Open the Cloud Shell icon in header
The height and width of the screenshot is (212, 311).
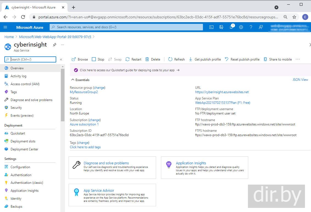(x=211, y=27)
